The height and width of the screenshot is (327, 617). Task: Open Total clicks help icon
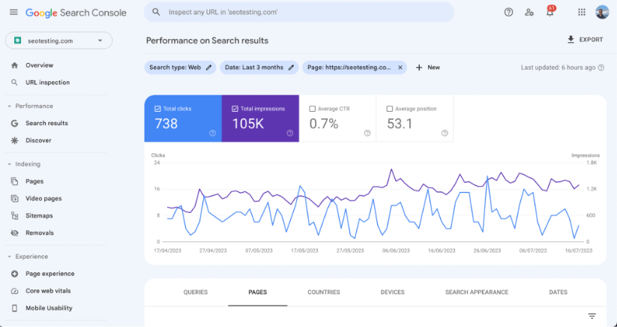coord(212,133)
